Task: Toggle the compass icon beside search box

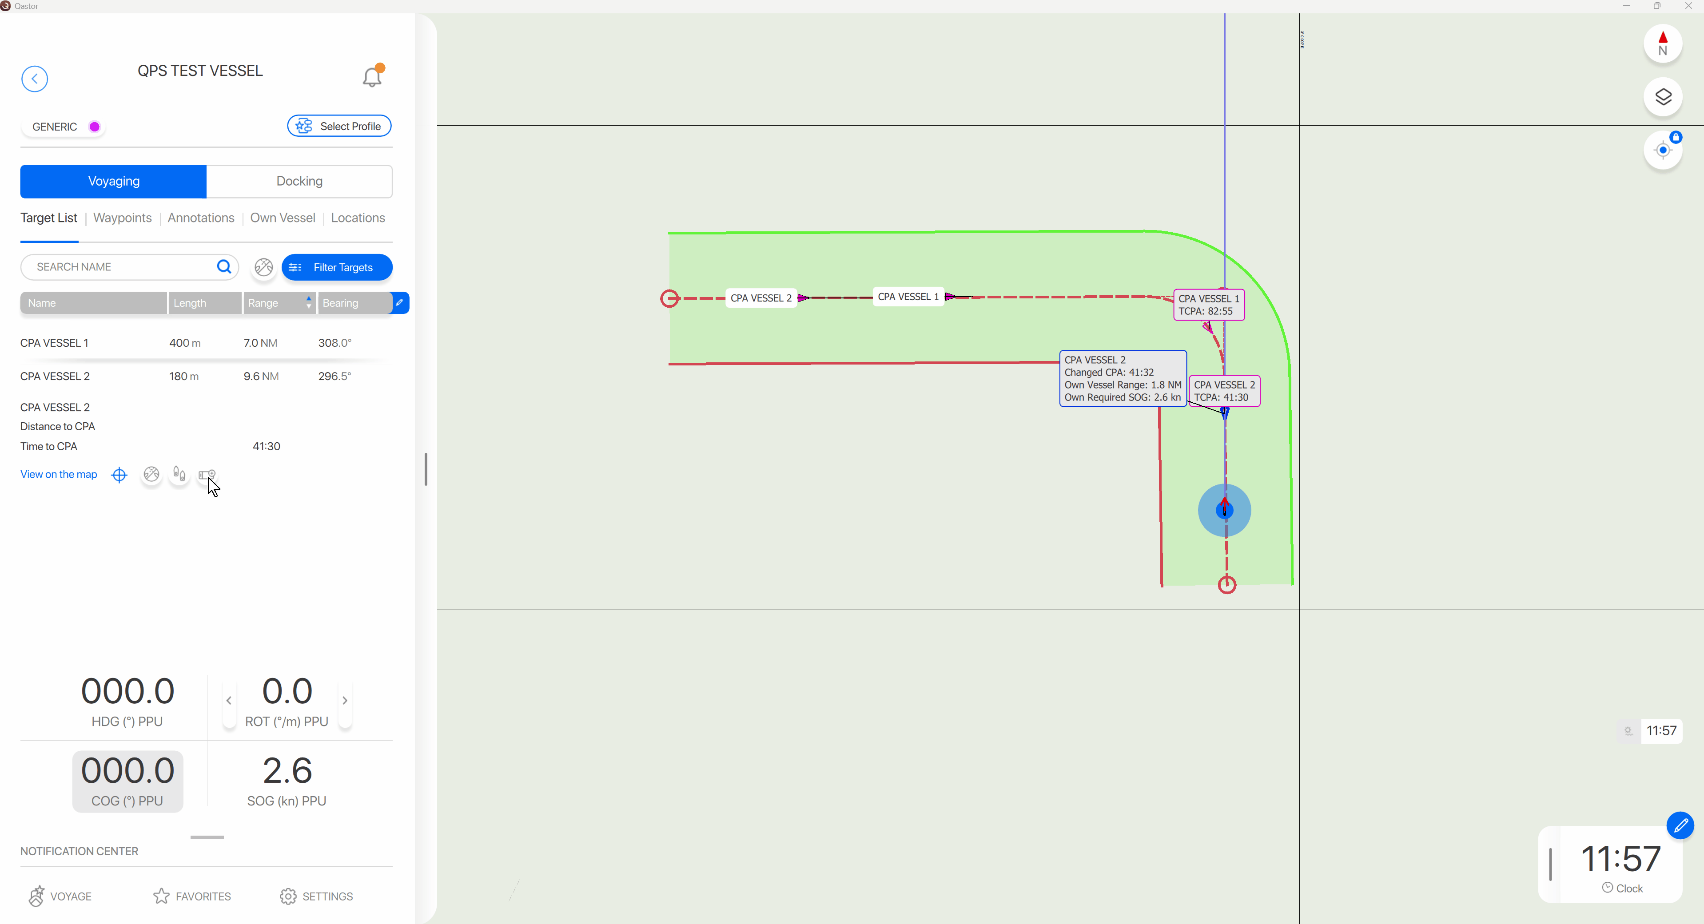Action: [263, 267]
